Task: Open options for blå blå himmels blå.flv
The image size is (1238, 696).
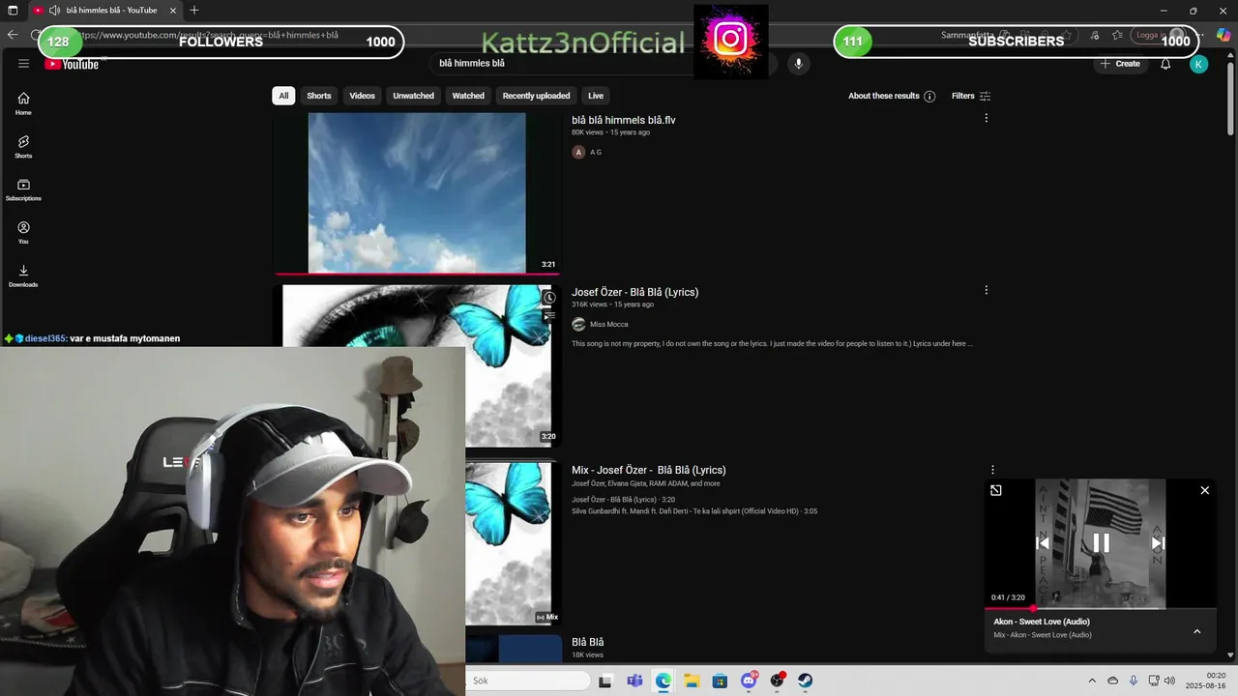Action: point(987,118)
